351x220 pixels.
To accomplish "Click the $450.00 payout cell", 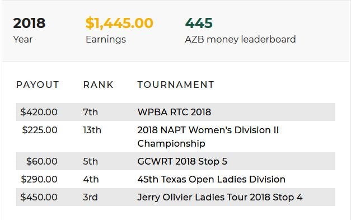I will [39, 197].
